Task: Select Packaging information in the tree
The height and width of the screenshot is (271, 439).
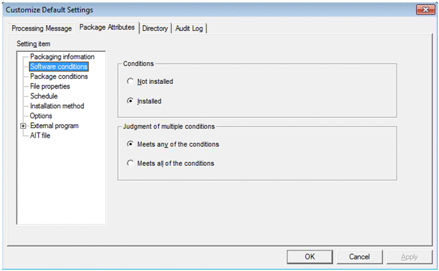Action: click(62, 57)
